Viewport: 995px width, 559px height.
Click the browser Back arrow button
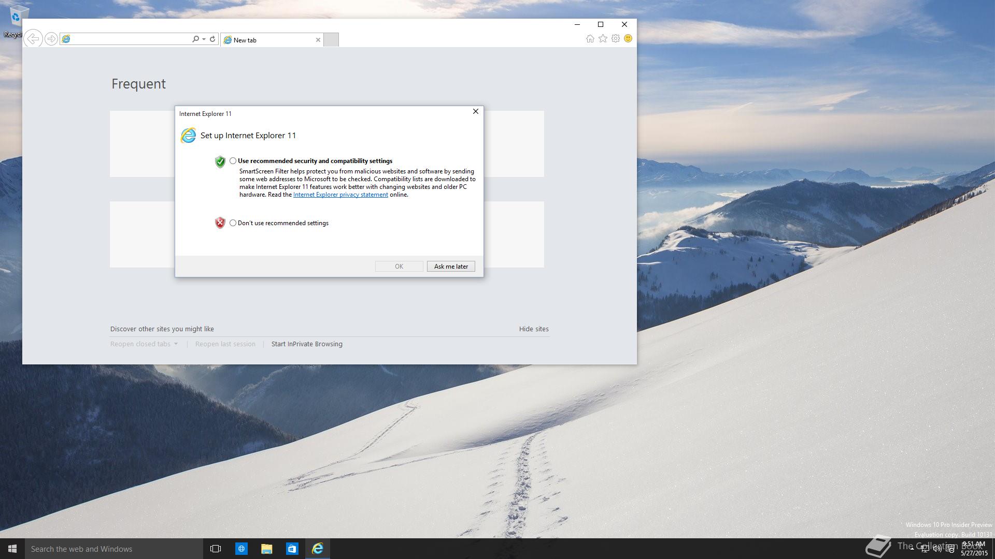pos(33,39)
